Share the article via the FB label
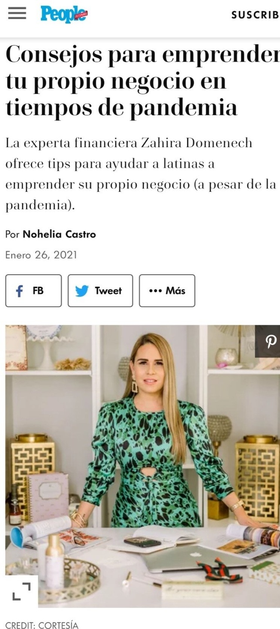 38,290
